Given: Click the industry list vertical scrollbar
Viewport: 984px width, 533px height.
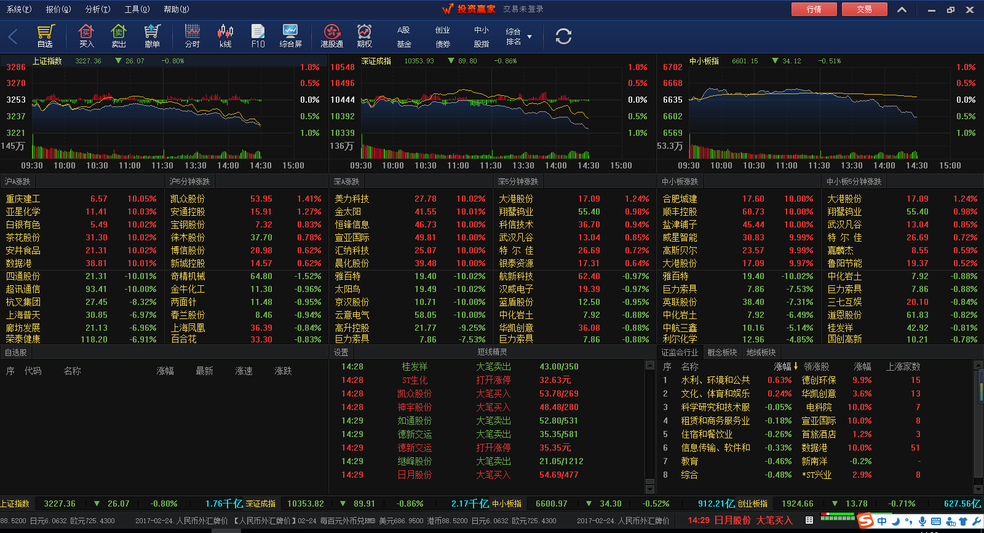Looking at the screenshot, I should 978,424.
